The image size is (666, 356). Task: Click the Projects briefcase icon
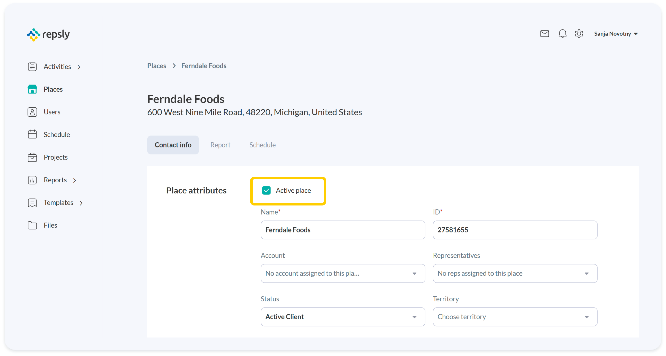[32, 157]
